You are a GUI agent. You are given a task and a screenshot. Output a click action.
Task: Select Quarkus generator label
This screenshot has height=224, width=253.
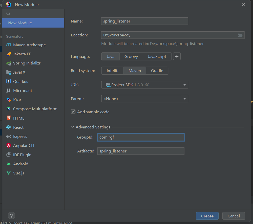coord(20,82)
